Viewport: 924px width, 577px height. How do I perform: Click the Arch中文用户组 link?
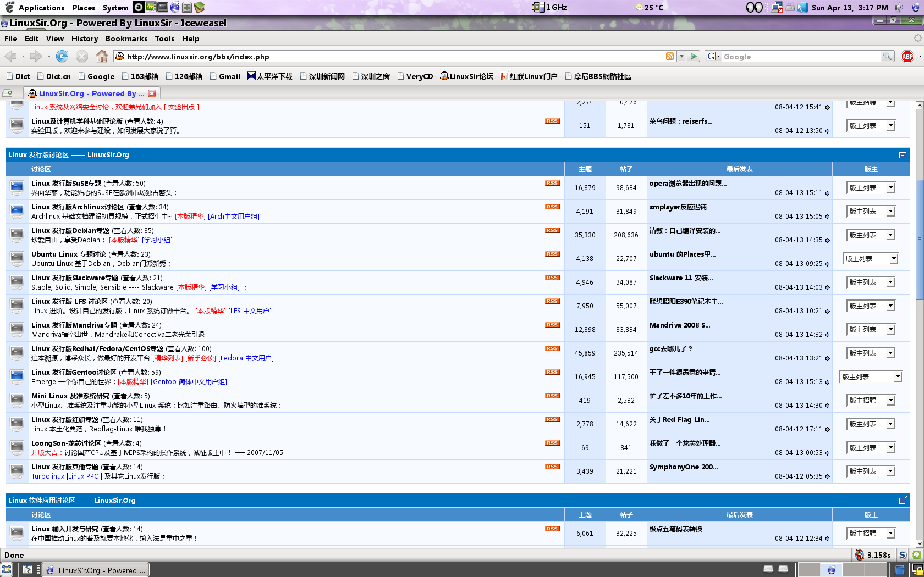click(234, 217)
